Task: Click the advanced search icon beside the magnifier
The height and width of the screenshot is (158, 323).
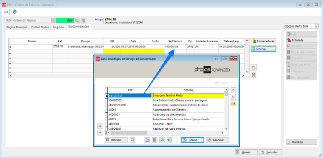Action: [84, 20]
